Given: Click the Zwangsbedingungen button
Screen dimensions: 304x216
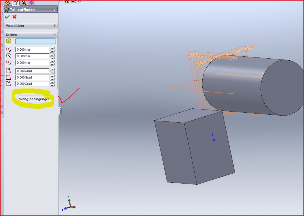Looking at the screenshot, I should click(x=34, y=99).
